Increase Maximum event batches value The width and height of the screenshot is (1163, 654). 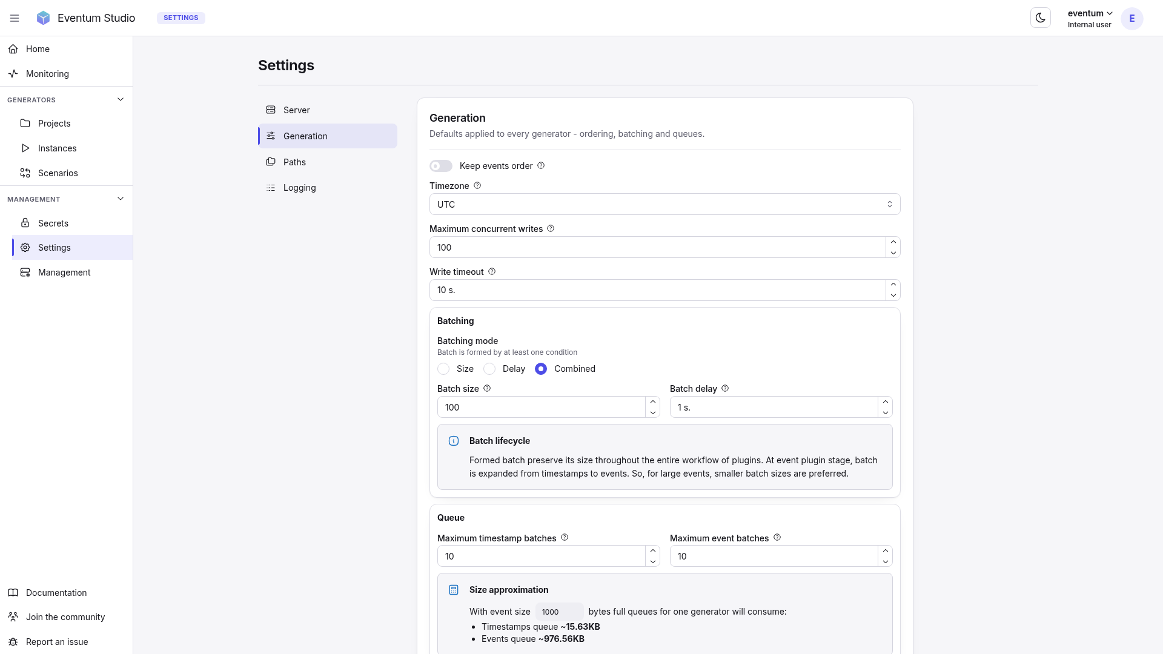click(886, 551)
